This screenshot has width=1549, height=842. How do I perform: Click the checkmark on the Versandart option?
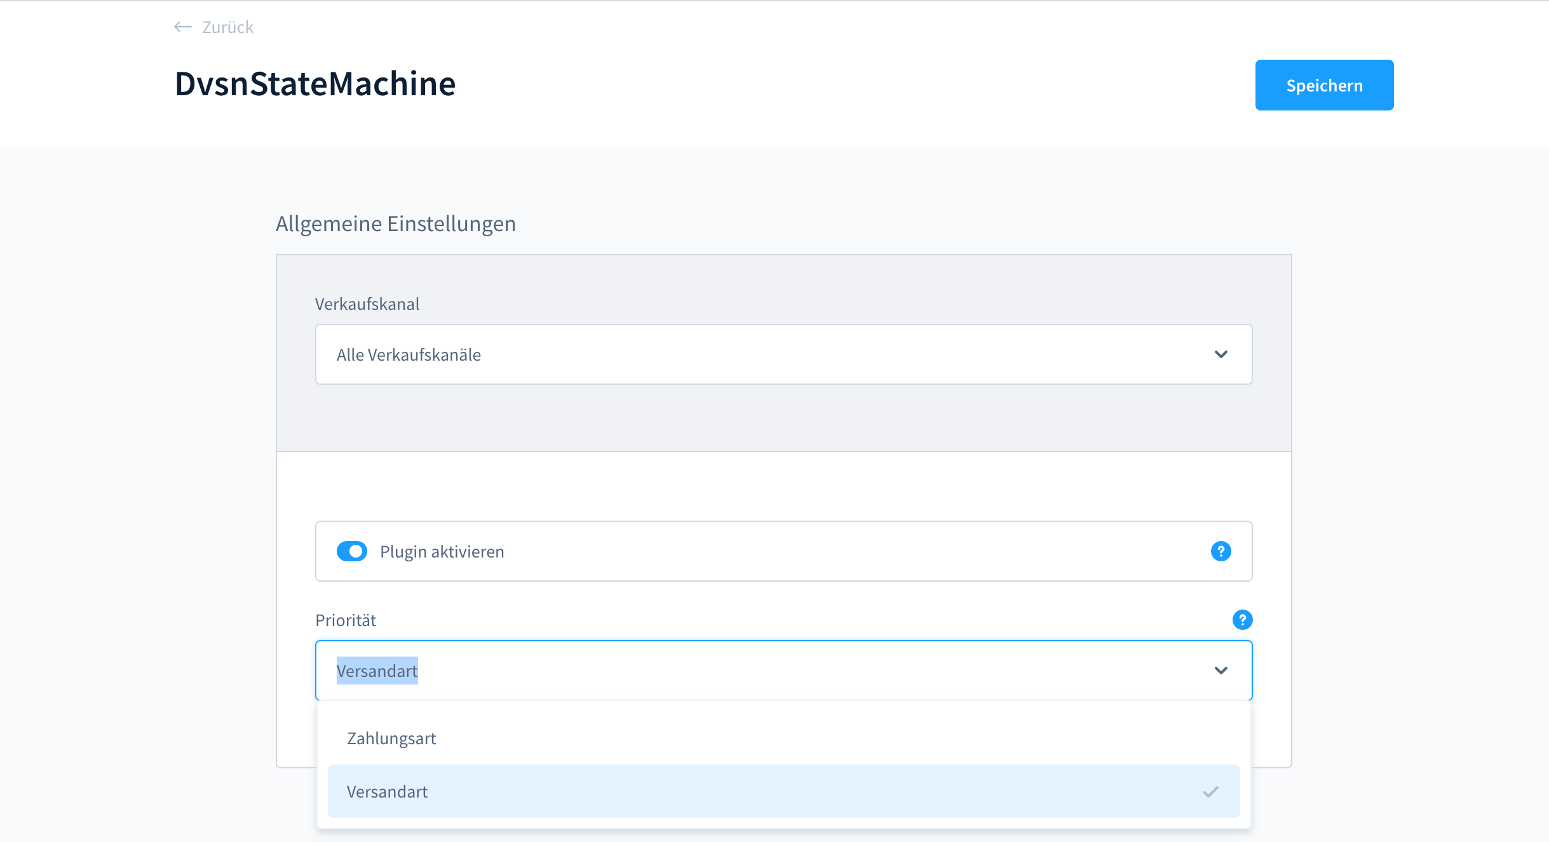pyautogui.click(x=1210, y=792)
